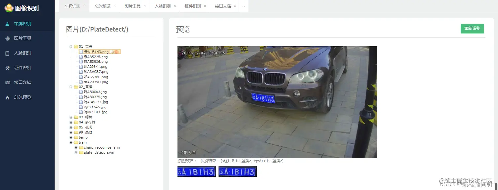Open 接口文档 in the sidebar
The width and height of the screenshot is (498, 190).
click(x=27, y=82)
